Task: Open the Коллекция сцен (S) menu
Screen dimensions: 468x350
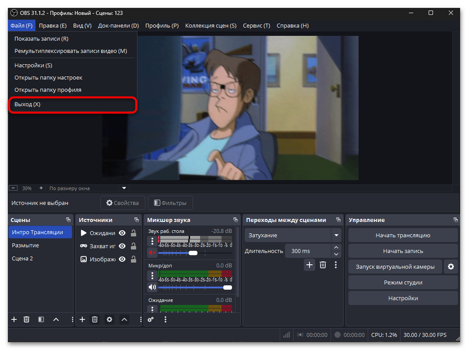Action: 211,26
